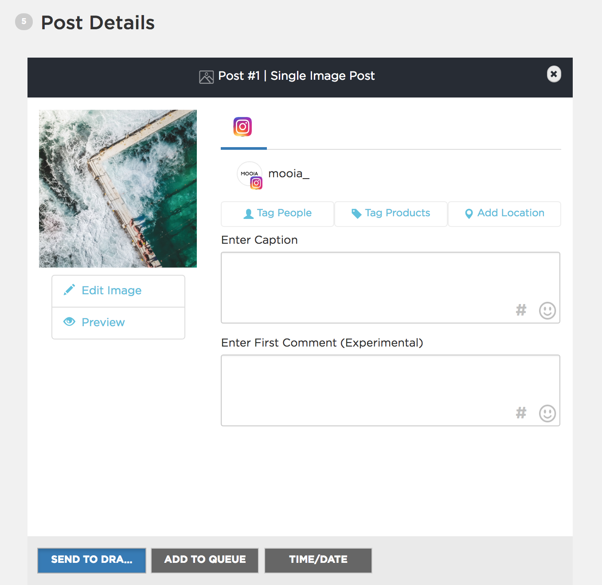Click the Tag People button
Screen dimensions: 602x585
coord(278,214)
